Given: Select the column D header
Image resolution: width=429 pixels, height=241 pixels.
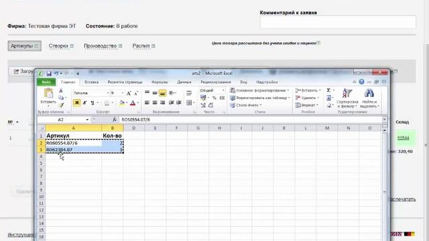Looking at the screenshot, I should point(134,128).
